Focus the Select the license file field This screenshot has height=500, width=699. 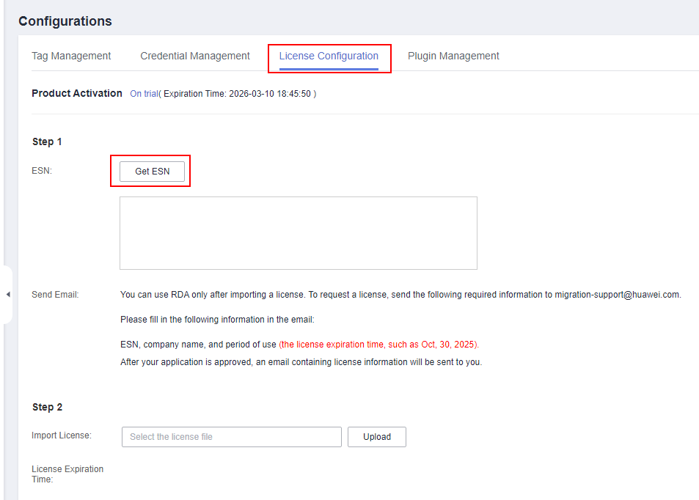[x=231, y=437]
